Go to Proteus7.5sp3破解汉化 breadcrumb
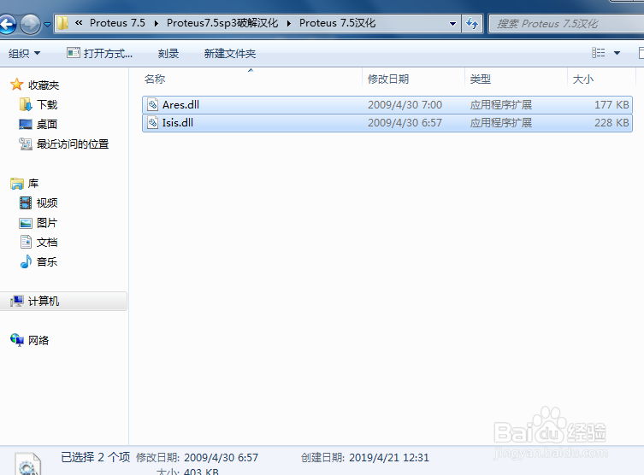The width and height of the screenshot is (644, 475). tap(222, 23)
